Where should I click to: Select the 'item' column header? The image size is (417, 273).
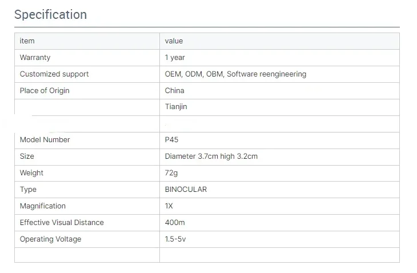pyautogui.click(x=27, y=41)
